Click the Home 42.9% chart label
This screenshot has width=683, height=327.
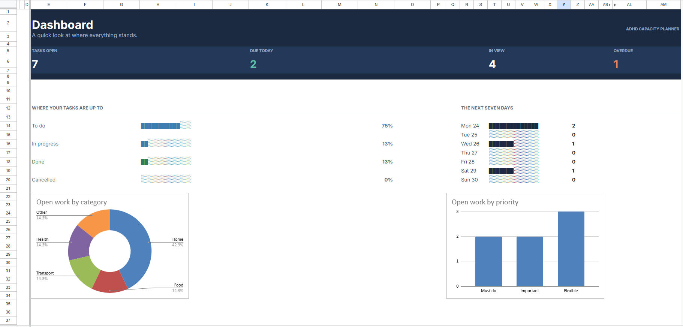pyautogui.click(x=178, y=242)
